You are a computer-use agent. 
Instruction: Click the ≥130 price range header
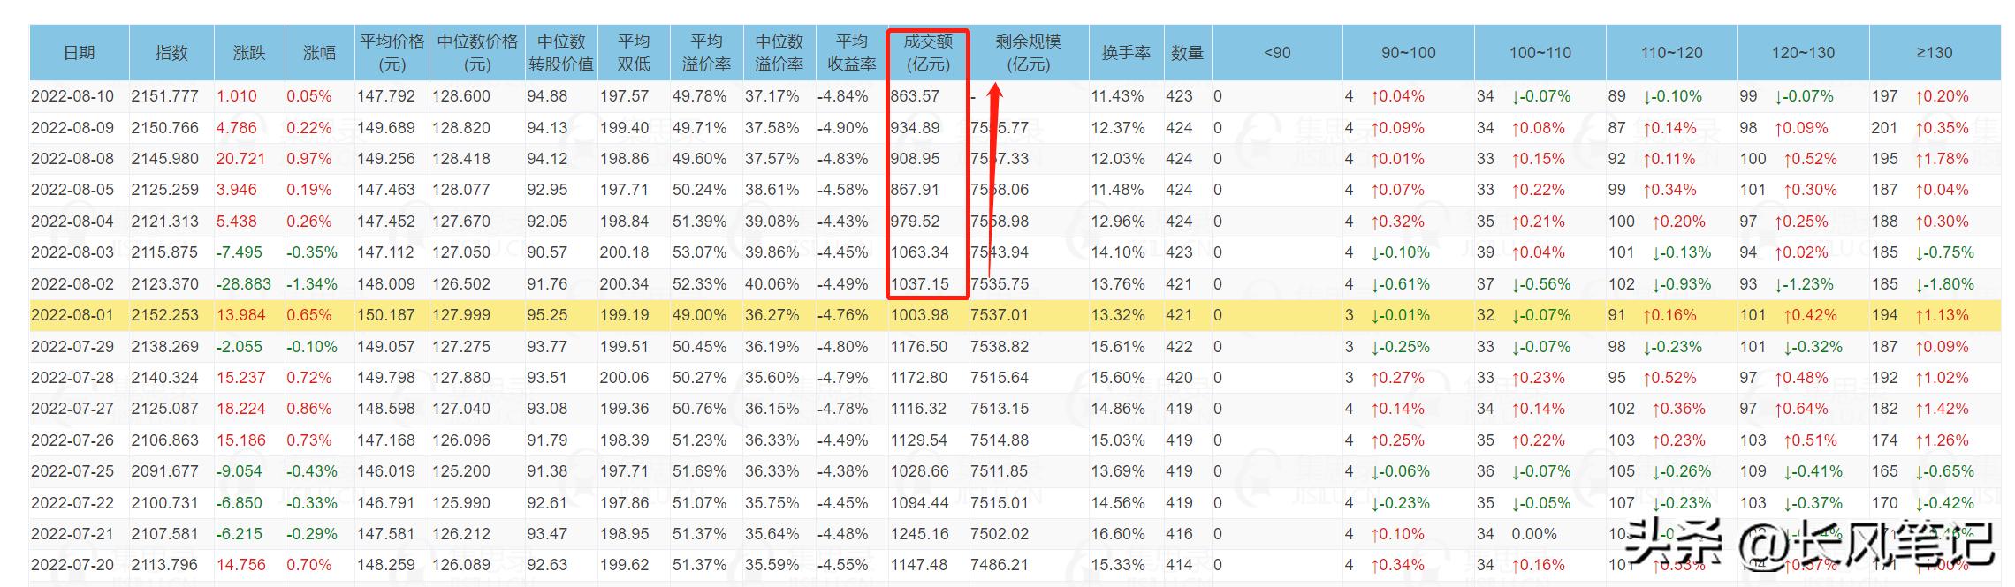coord(1935,53)
